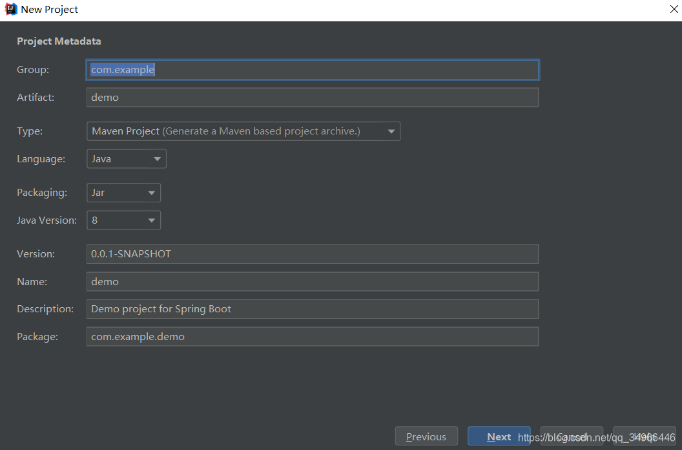Expand the Language combo box showing Java

[126, 159]
